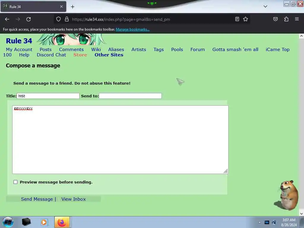
Task: Click the Firefox taskbar button
Action: (x=62, y=222)
